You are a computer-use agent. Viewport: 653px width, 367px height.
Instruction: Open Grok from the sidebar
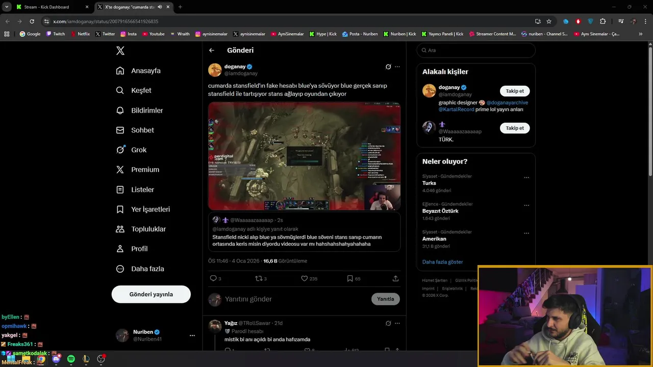click(x=131, y=150)
